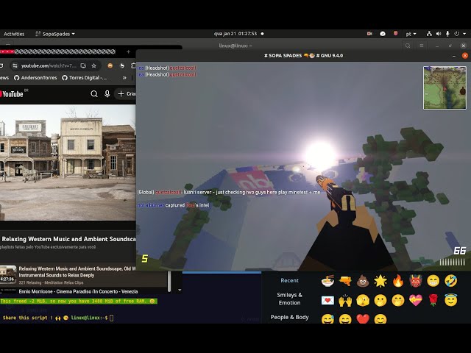Switch to Smileys & Emotion category
This screenshot has height=353, width=471.
[289, 299]
